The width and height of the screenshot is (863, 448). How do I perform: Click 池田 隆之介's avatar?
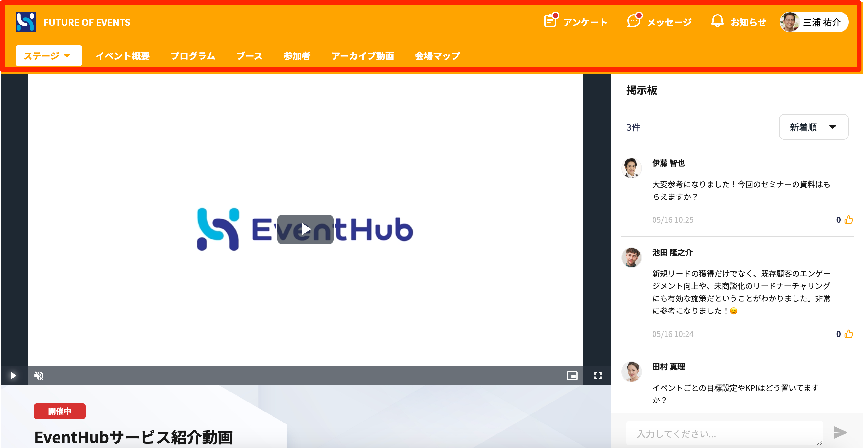pos(632,257)
